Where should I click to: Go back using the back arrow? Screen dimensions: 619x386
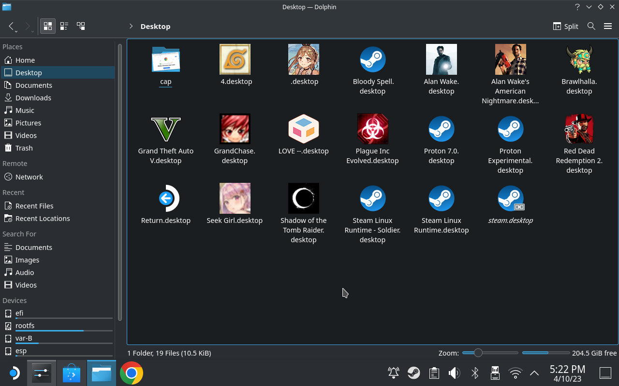tap(12, 26)
